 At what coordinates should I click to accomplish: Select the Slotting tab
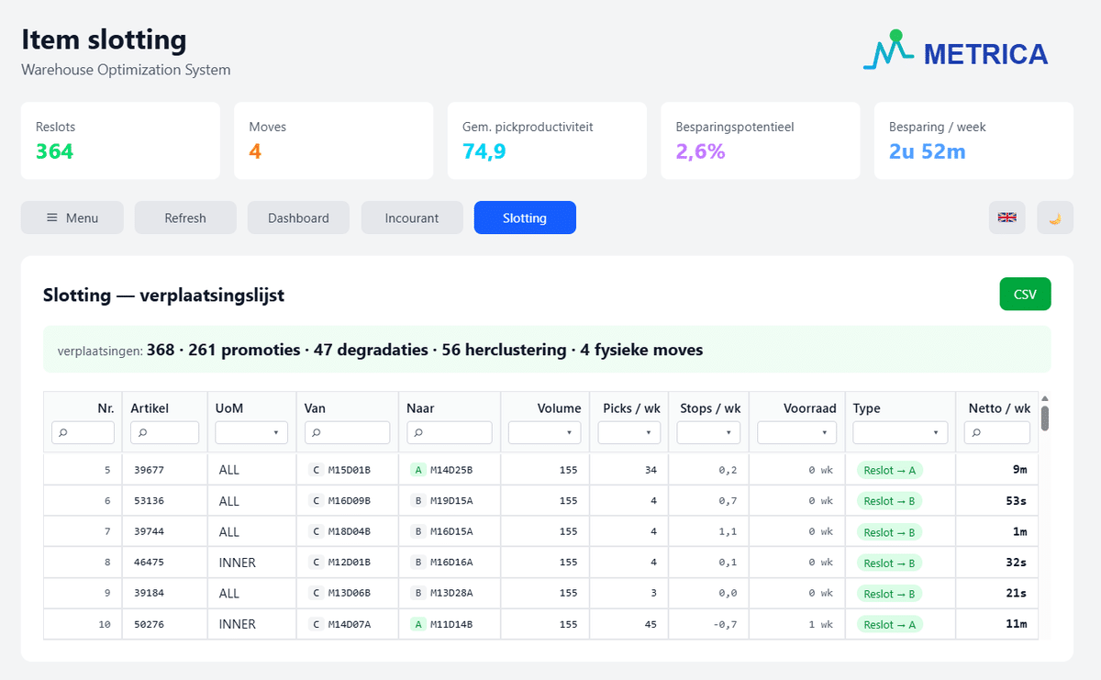click(525, 217)
